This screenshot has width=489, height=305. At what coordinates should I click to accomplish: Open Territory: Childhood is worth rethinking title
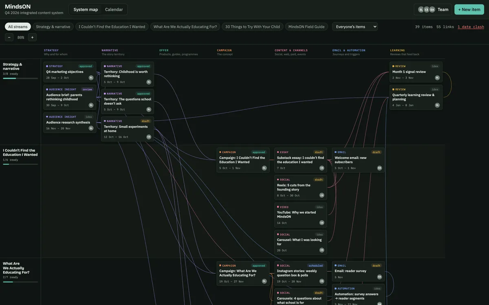tap(126, 74)
